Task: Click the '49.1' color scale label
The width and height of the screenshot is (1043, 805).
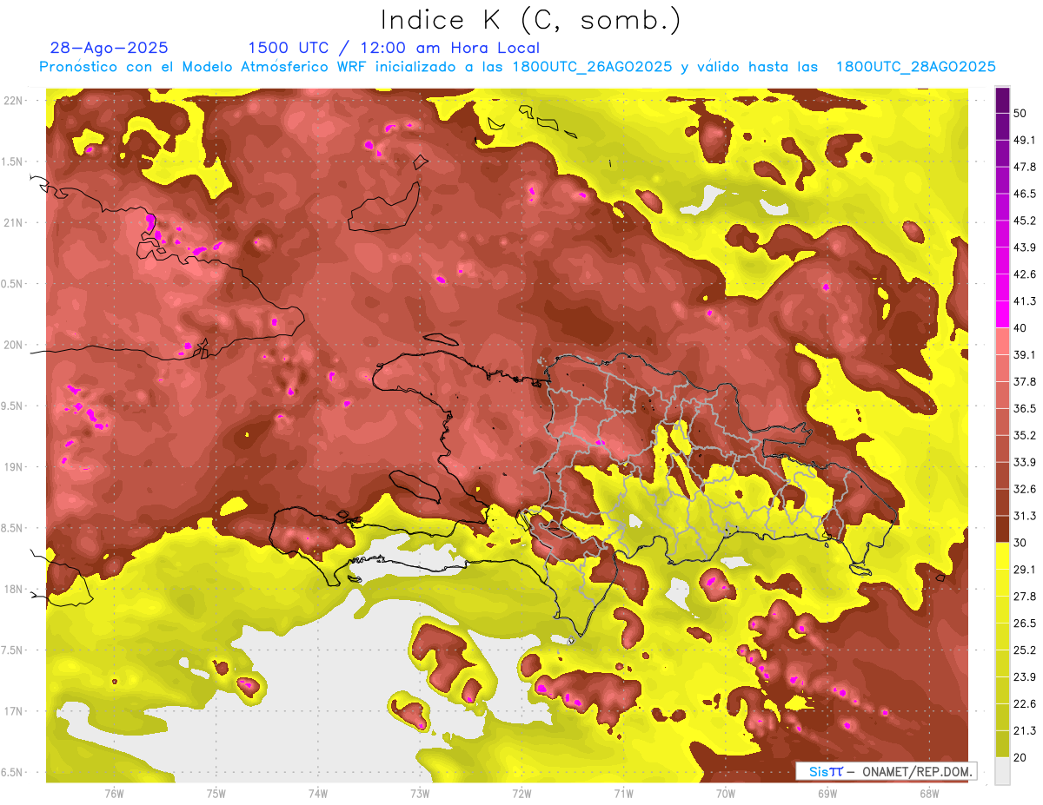Action: click(x=1026, y=139)
